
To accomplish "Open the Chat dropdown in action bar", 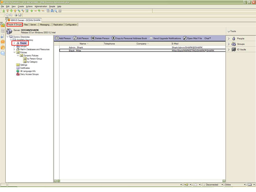I will click(207, 38).
